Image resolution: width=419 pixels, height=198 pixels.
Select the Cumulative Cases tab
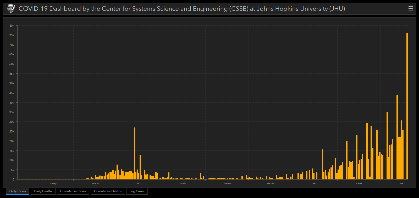(x=73, y=191)
